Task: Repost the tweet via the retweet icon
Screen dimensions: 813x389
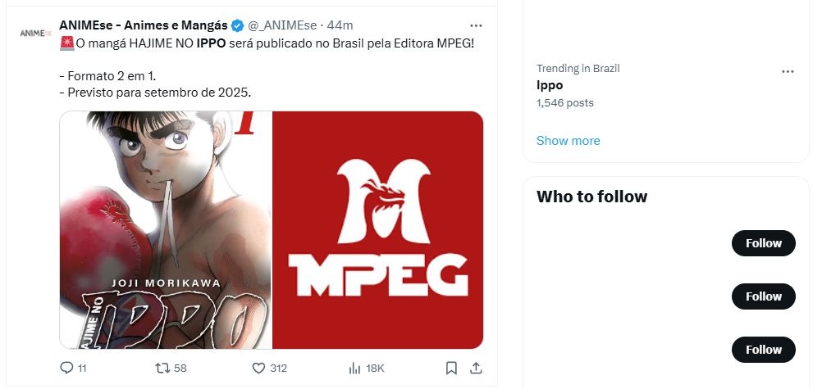Action: click(x=162, y=368)
